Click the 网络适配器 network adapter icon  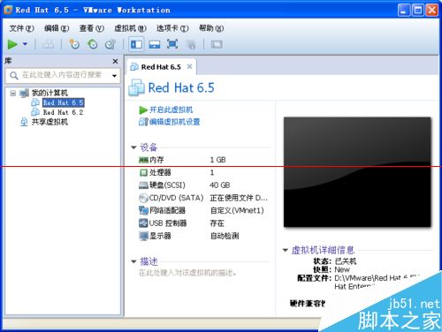[143, 210]
